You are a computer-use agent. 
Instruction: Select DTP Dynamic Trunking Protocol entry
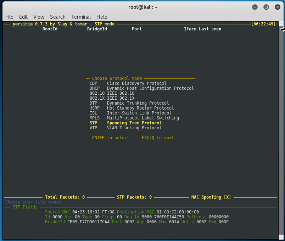point(129,103)
